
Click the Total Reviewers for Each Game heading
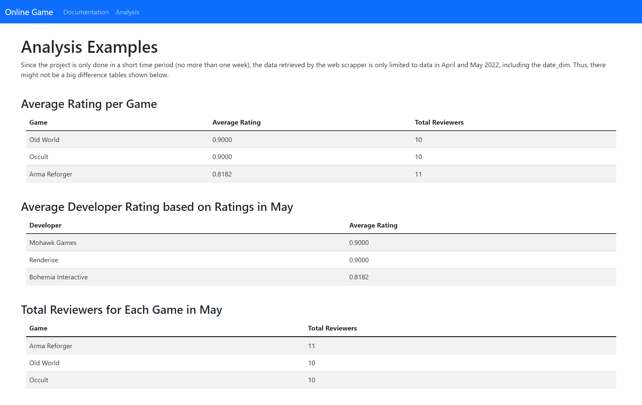click(122, 310)
